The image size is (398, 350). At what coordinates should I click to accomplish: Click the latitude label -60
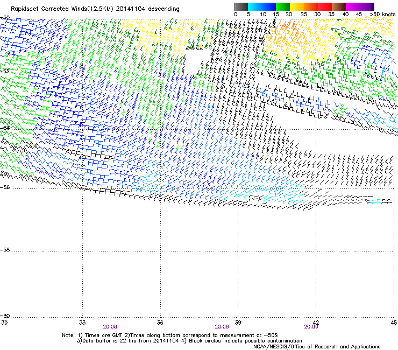[x=5, y=316]
